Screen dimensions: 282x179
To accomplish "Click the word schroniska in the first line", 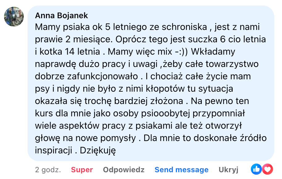I will click(x=184, y=27).
